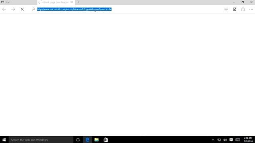255x143 pixels.
Task: Make a Web Note
Action: pyautogui.click(x=235, y=9)
